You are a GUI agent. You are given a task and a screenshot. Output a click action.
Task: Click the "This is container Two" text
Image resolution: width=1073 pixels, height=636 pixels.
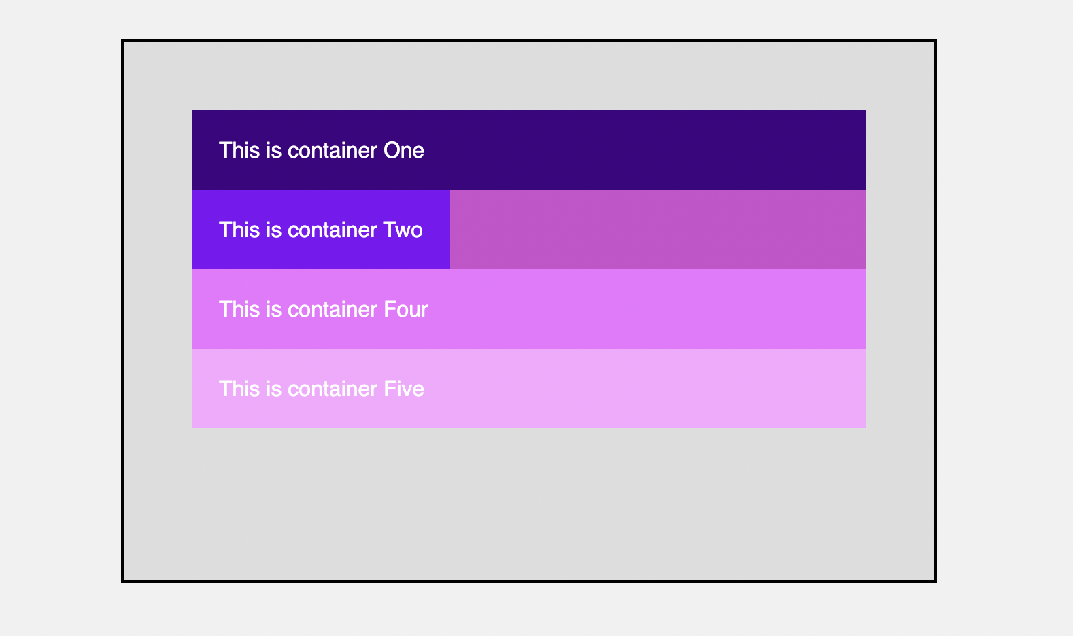(320, 230)
